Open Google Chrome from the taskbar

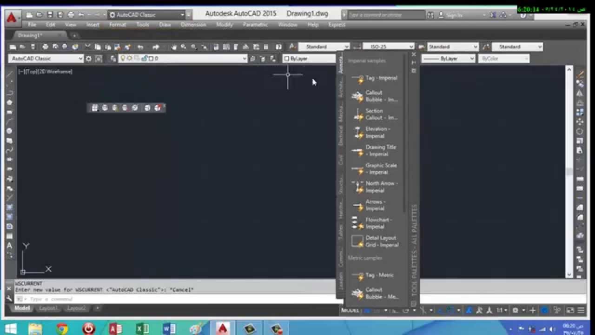click(62, 328)
